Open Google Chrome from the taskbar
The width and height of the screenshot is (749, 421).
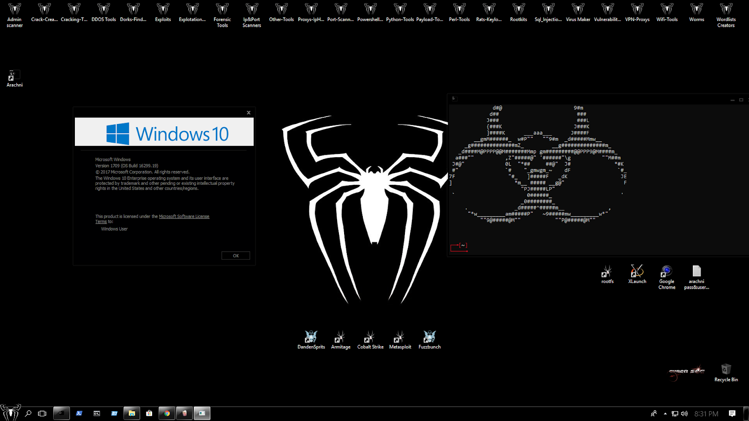coord(167,413)
